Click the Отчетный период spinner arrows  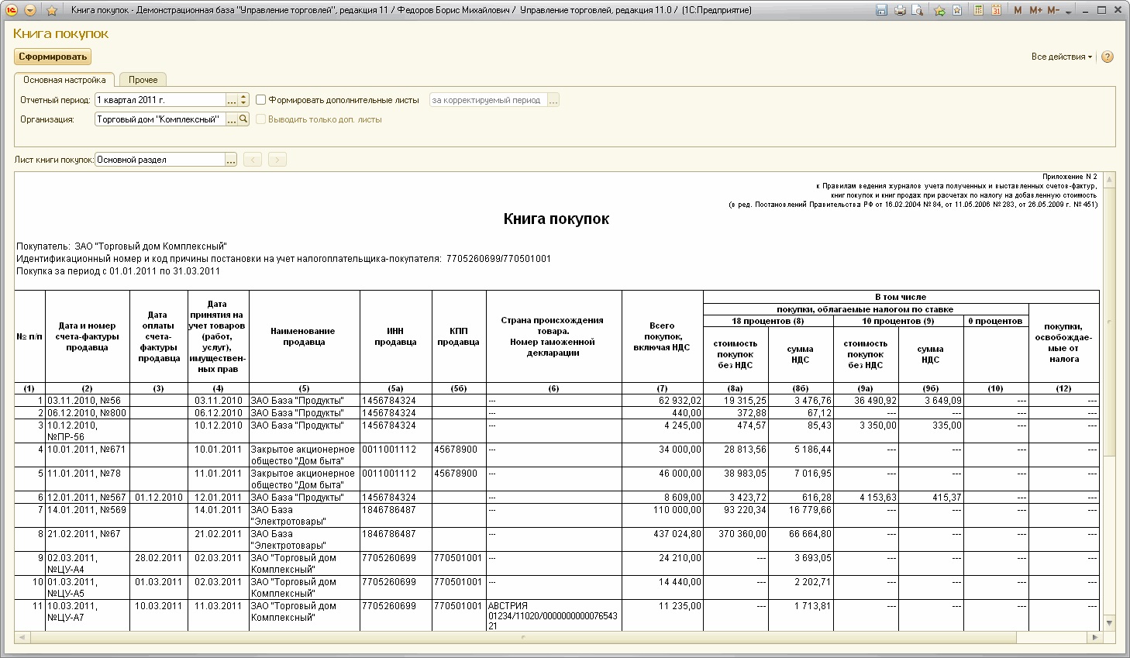[x=243, y=100]
